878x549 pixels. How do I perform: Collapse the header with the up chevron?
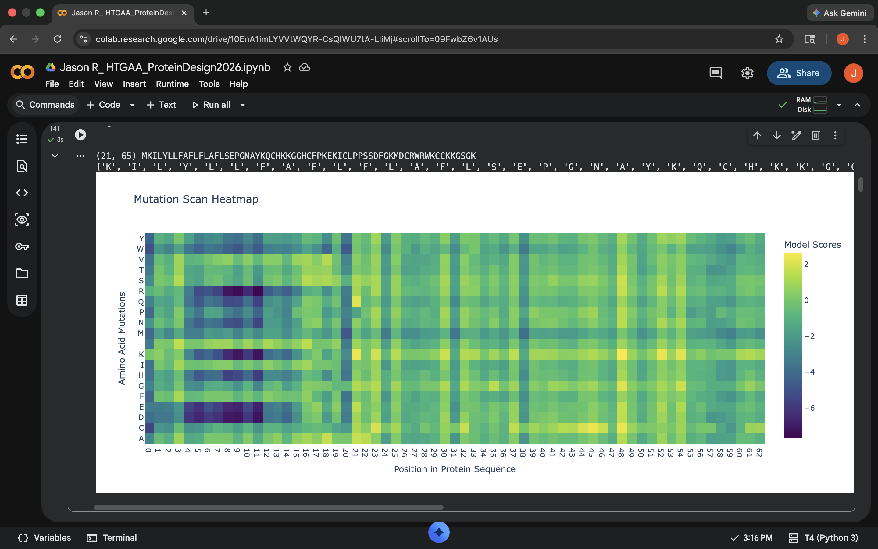[857, 105]
